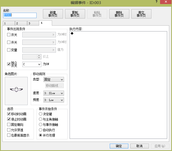Image resolution: width=172 pixels, height=151 pixels.
Task: Open the 速度 3: Slow dropdown
Action: [54, 93]
